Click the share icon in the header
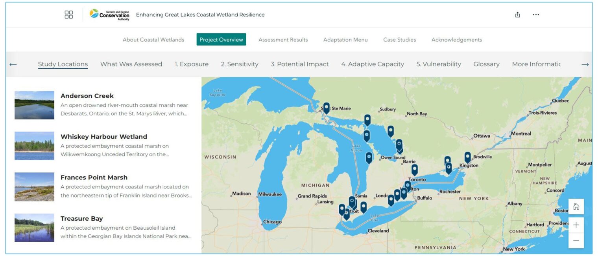This screenshot has width=598, height=256. click(x=517, y=14)
